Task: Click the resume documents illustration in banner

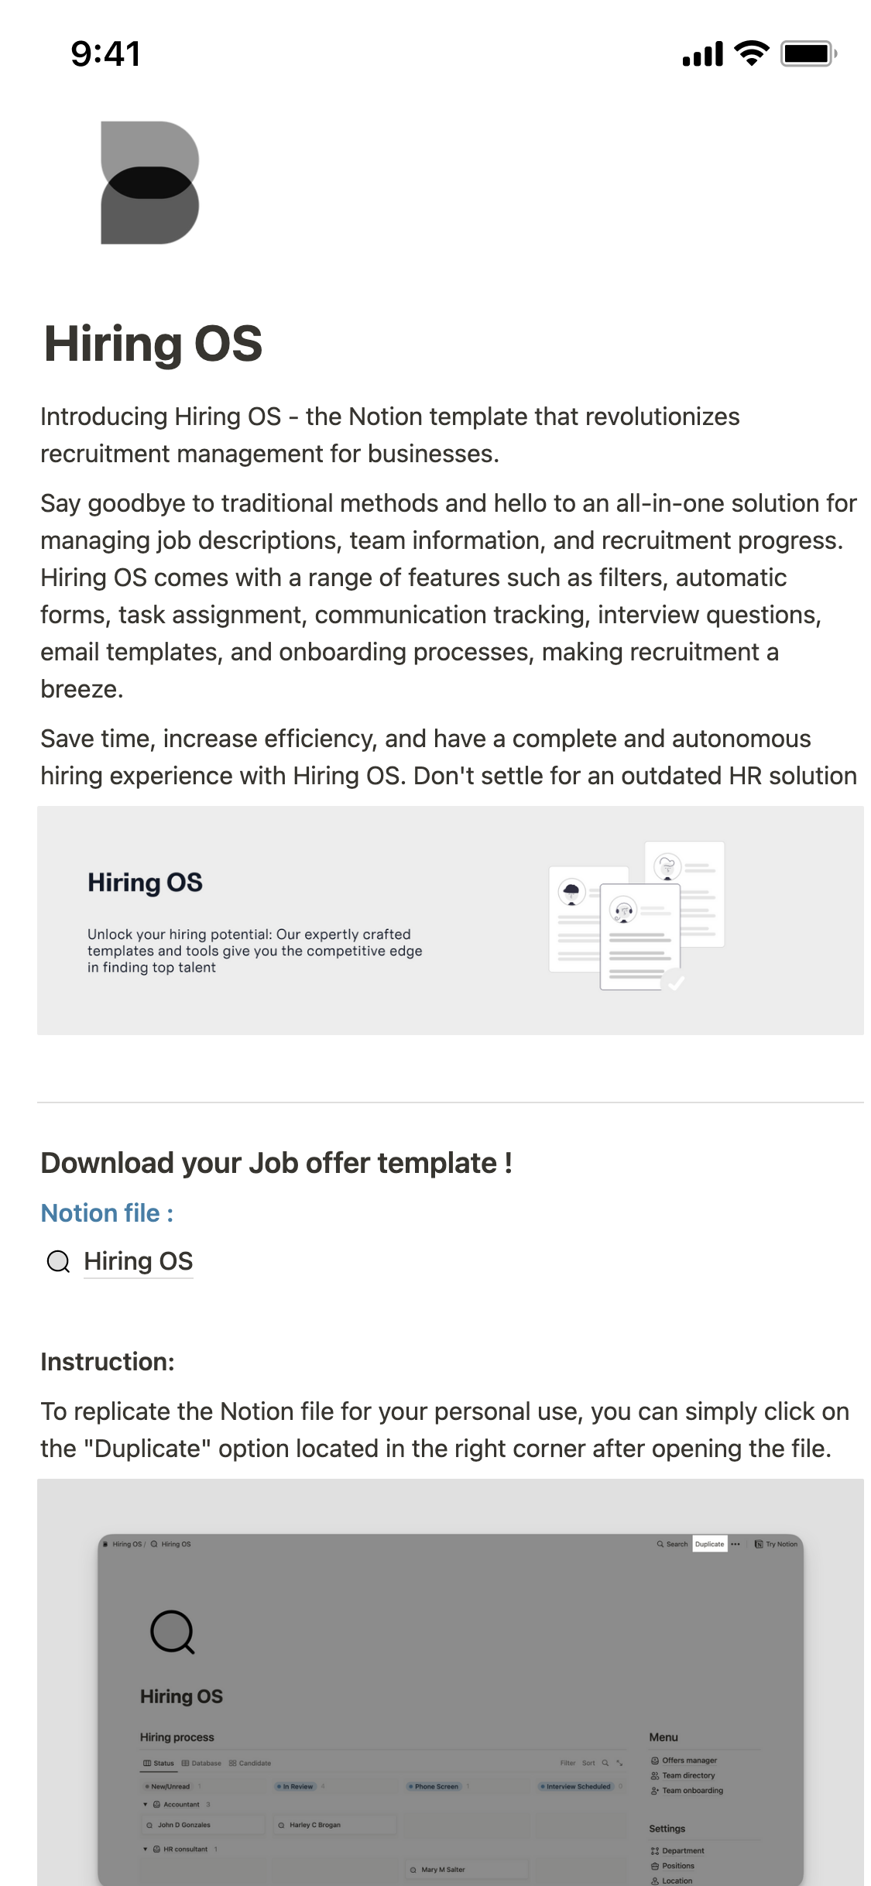Action: (636, 916)
